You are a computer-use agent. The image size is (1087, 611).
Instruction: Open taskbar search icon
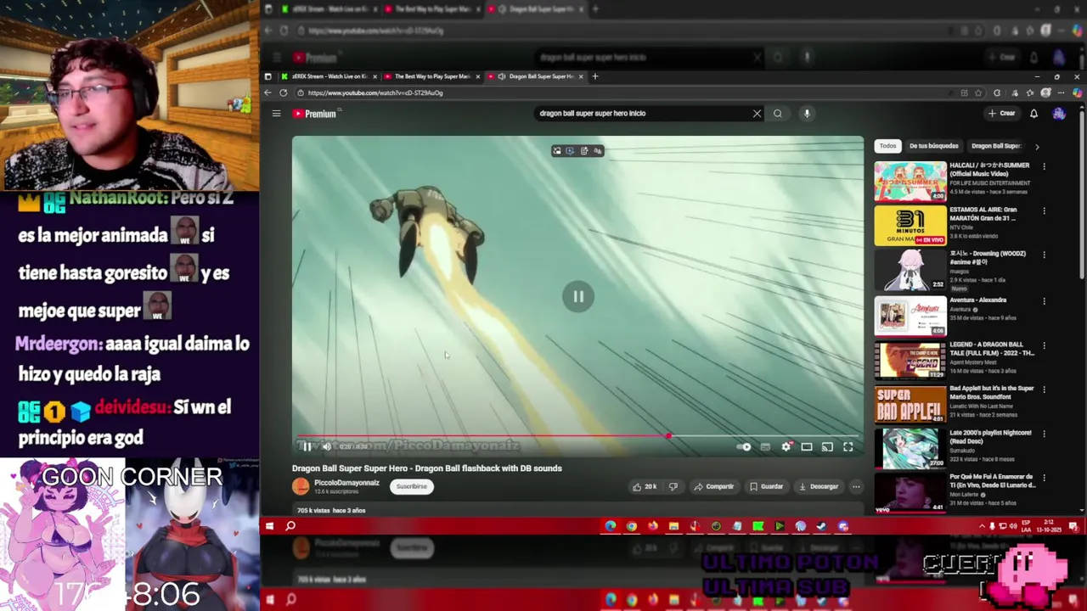290,526
